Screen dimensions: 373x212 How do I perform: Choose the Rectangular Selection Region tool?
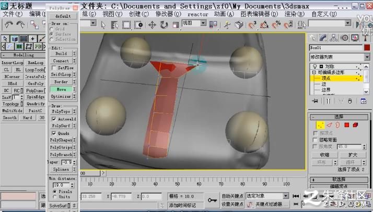[x=126, y=24]
